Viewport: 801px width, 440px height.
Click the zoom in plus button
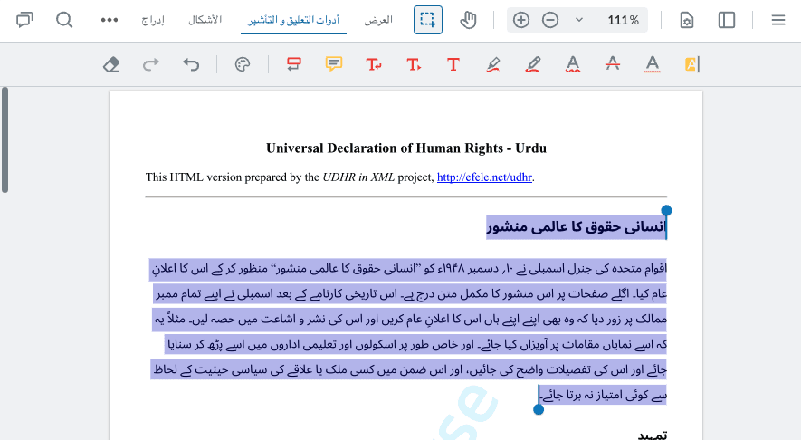[521, 20]
